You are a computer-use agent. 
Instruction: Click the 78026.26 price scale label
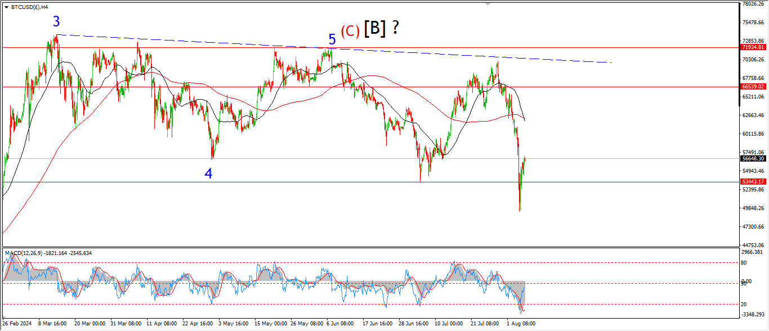[753, 3]
